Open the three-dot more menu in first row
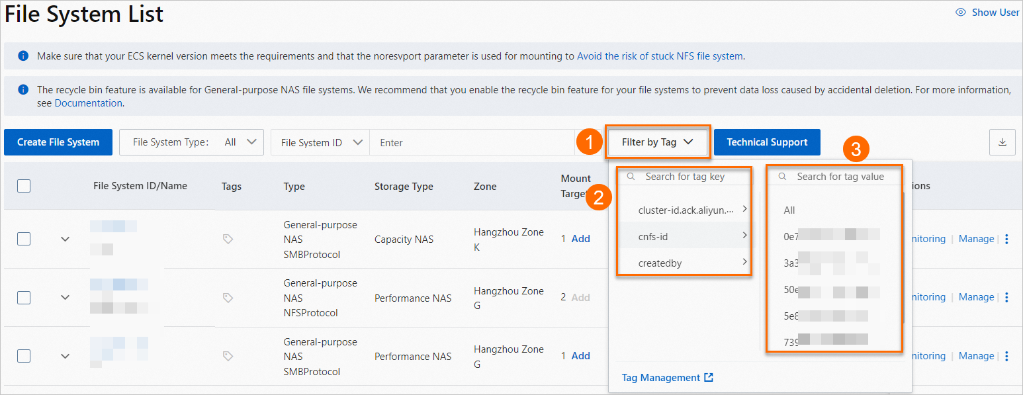The height and width of the screenshot is (395, 1023). tap(1006, 240)
